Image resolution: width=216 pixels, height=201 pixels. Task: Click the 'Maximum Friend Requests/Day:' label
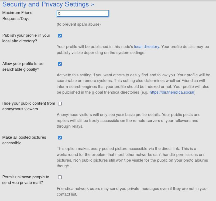pyautogui.click(x=18, y=15)
